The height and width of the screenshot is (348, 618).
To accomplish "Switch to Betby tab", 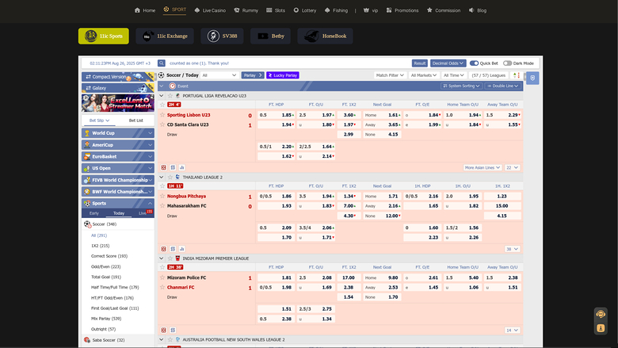I will 270,36.
